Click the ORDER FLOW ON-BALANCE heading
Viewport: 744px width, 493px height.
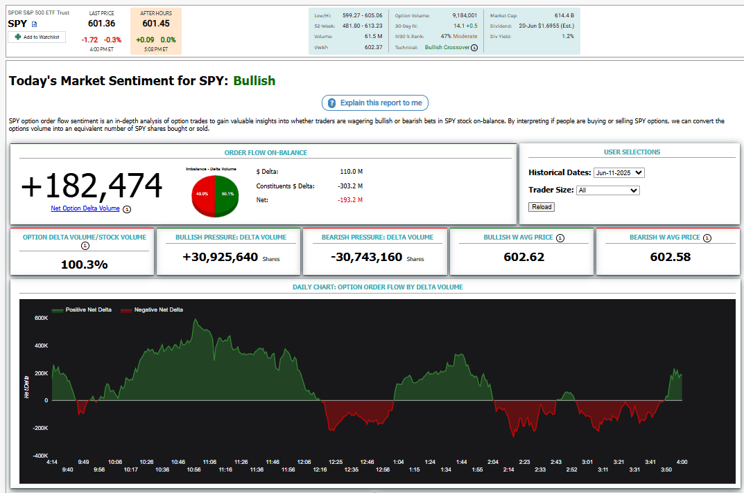266,152
